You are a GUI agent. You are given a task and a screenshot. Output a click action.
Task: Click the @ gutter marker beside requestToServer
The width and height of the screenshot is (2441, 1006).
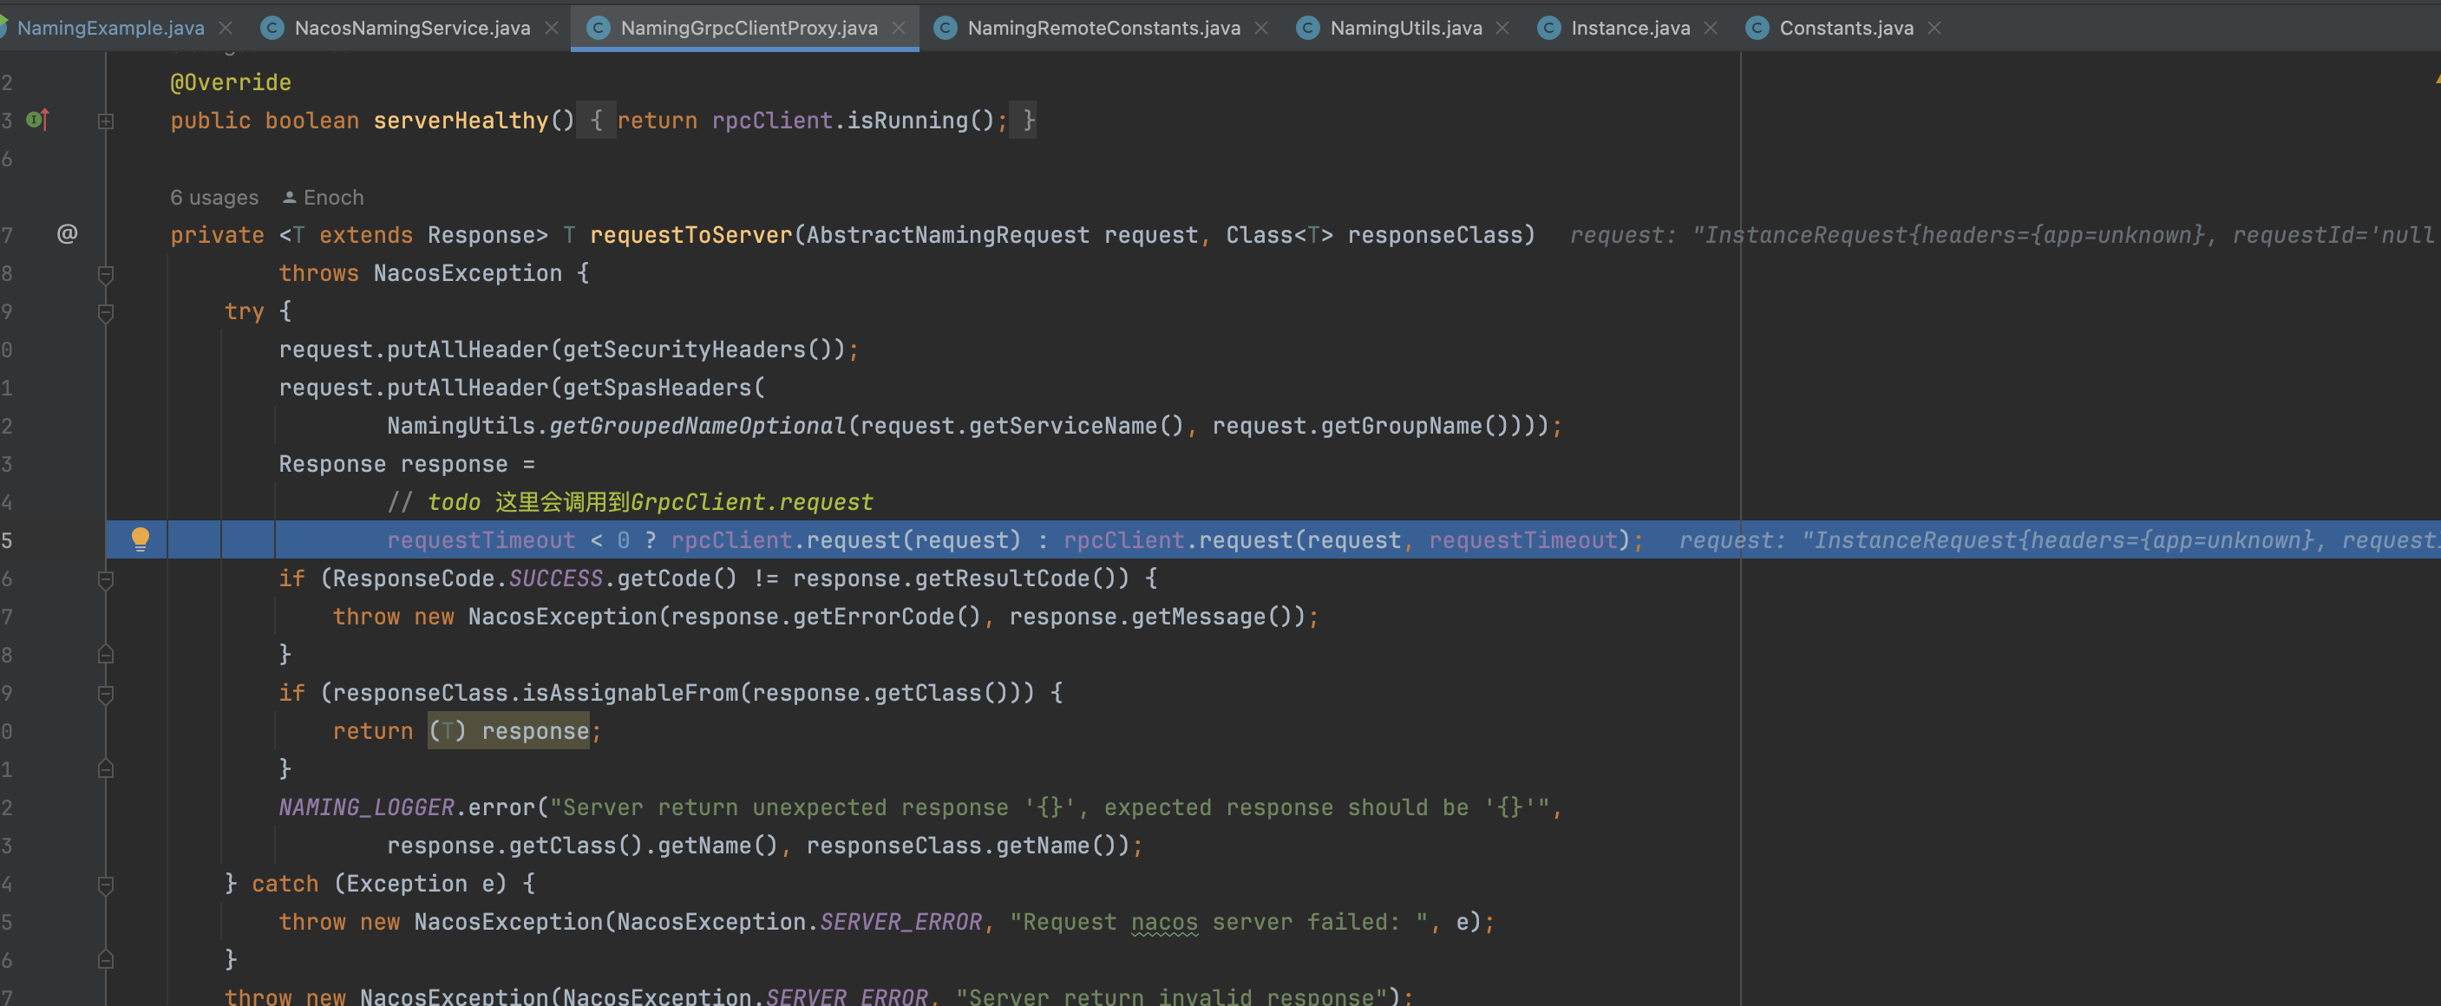coord(68,233)
